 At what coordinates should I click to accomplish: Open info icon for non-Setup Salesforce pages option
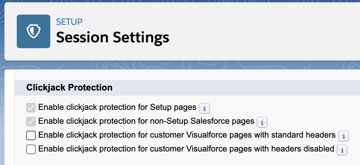tap(262, 122)
